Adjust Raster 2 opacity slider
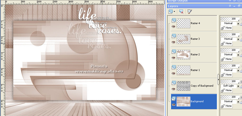This screenshot has height=116, width=242. pos(230,50)
